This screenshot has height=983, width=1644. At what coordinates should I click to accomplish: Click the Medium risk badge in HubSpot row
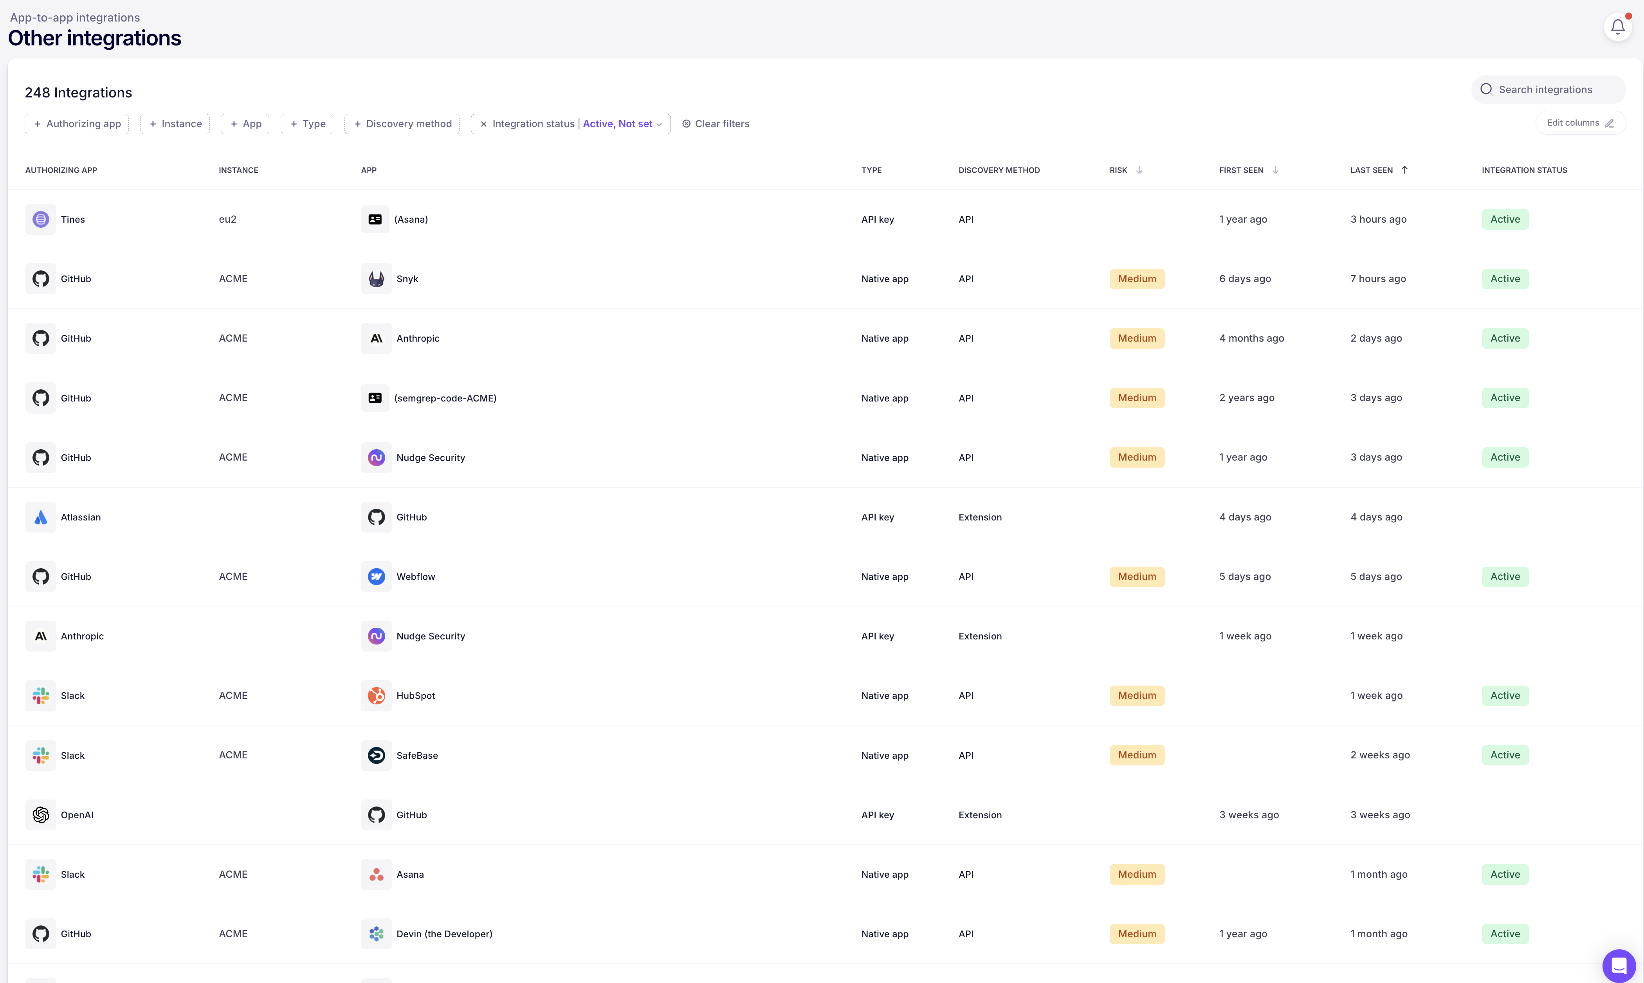pyautogui.click(x=1137, y=695)
